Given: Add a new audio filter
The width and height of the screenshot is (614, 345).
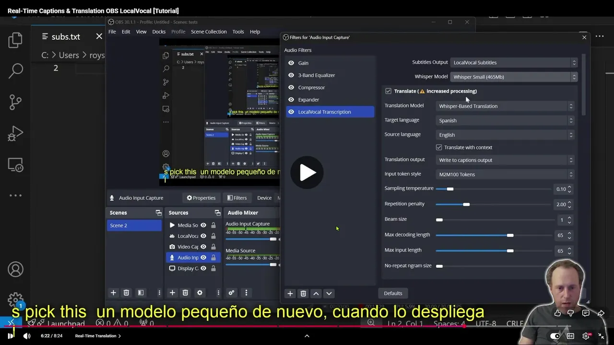Looking at the screenshot, I should tap(290, 294).
